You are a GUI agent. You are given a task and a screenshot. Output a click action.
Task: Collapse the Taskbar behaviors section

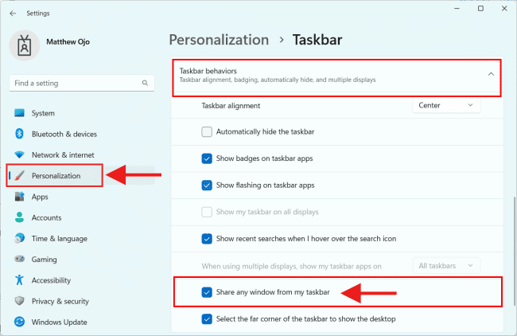490,75
